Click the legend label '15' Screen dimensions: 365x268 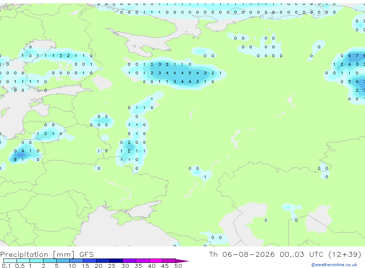85,266
